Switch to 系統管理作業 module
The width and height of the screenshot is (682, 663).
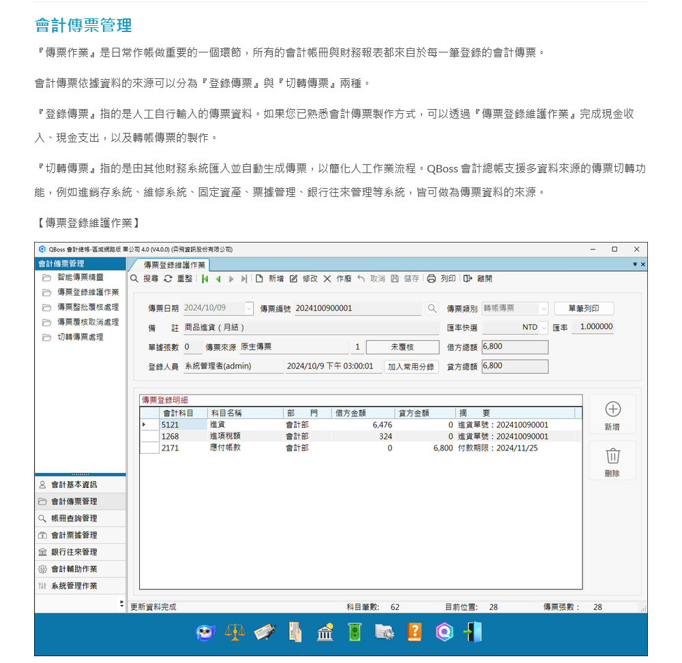pyautogui.click(x=80, y=586)
